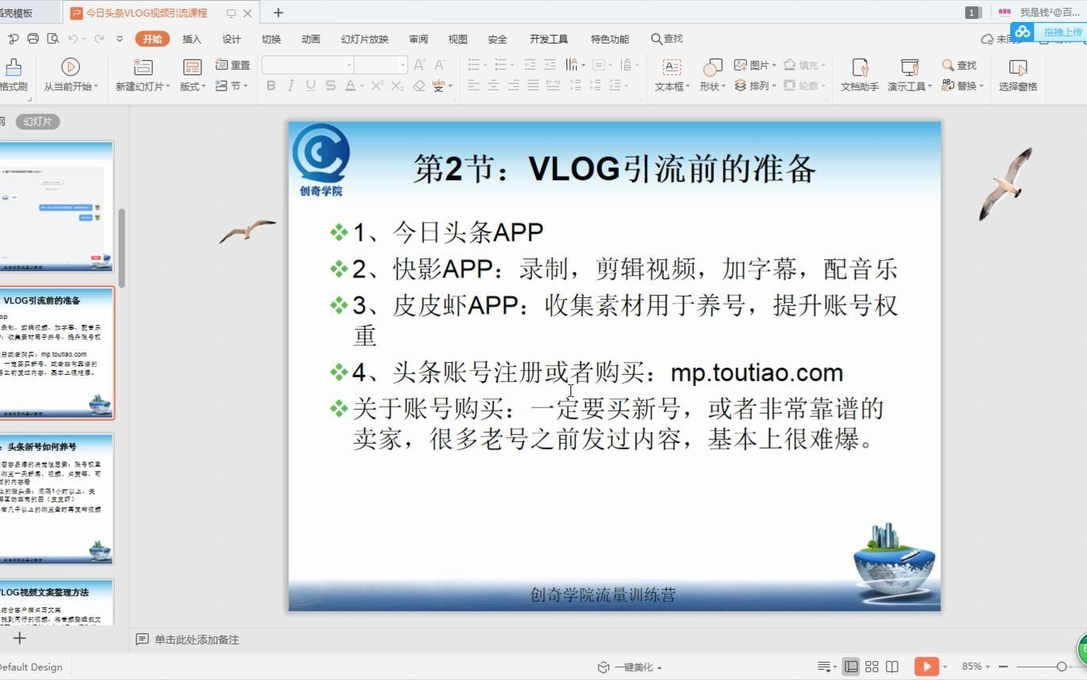
Task: Toggle Underline formatting
Action: click(x=311, y=86)
